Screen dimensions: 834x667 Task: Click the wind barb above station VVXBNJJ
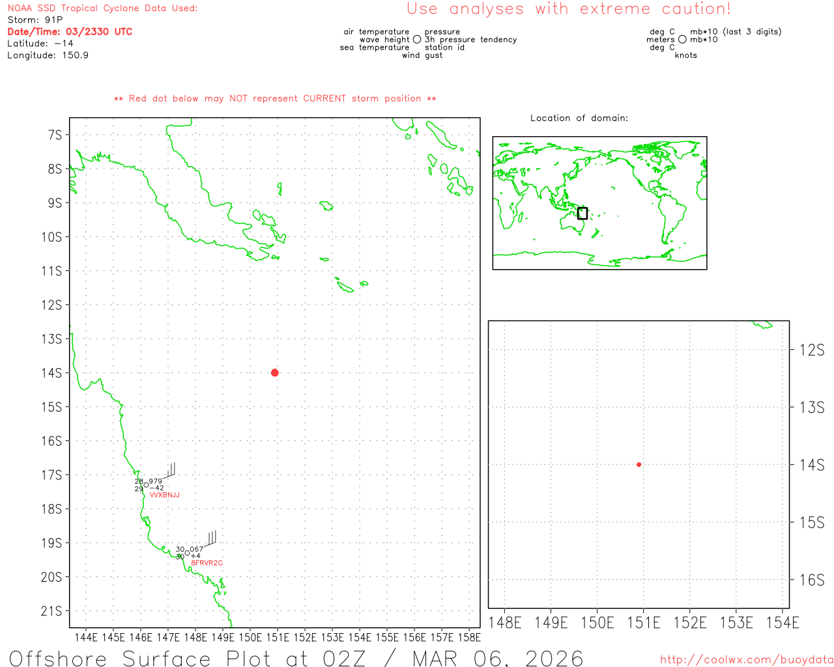(171, 470)
